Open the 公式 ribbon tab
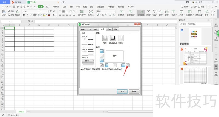The height and width of the screenshot is (117, 219). pyautogui.click(x=64, y=7)
